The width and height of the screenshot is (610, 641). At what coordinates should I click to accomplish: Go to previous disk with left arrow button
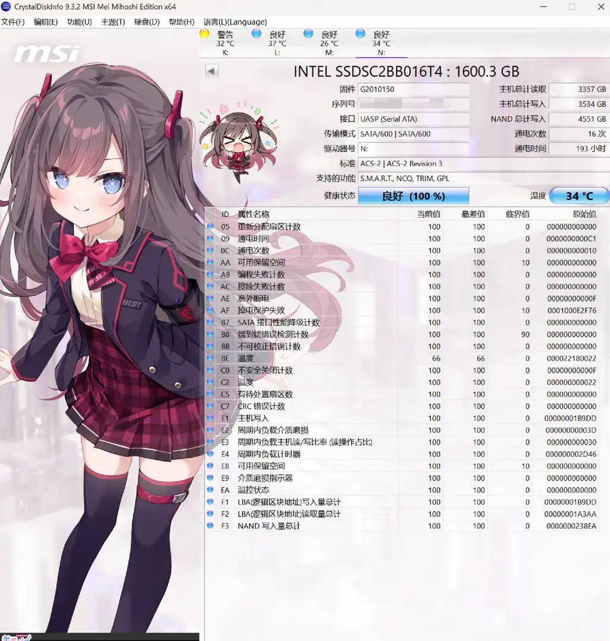pos(212,71)
